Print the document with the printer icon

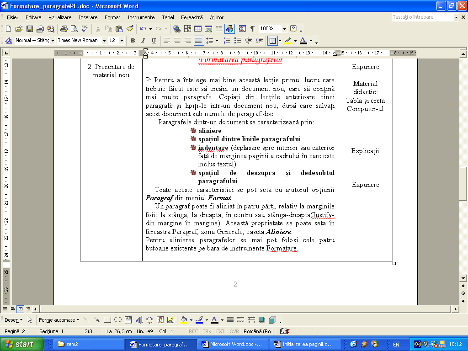pos(64,29)
